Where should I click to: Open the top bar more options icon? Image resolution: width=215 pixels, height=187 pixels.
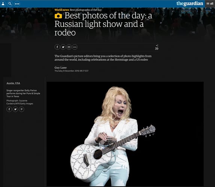[17, 4]
